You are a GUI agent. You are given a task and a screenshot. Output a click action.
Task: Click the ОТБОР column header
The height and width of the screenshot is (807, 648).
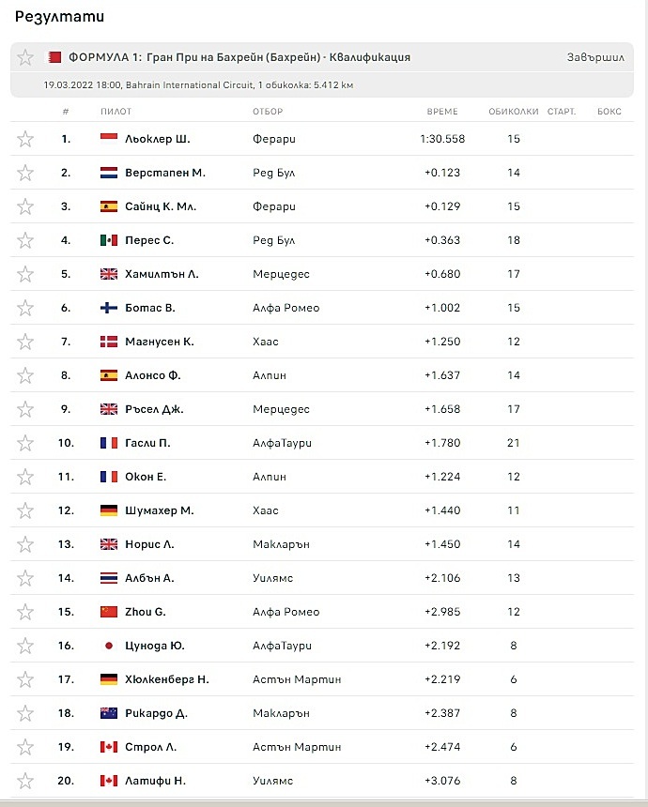268,111
